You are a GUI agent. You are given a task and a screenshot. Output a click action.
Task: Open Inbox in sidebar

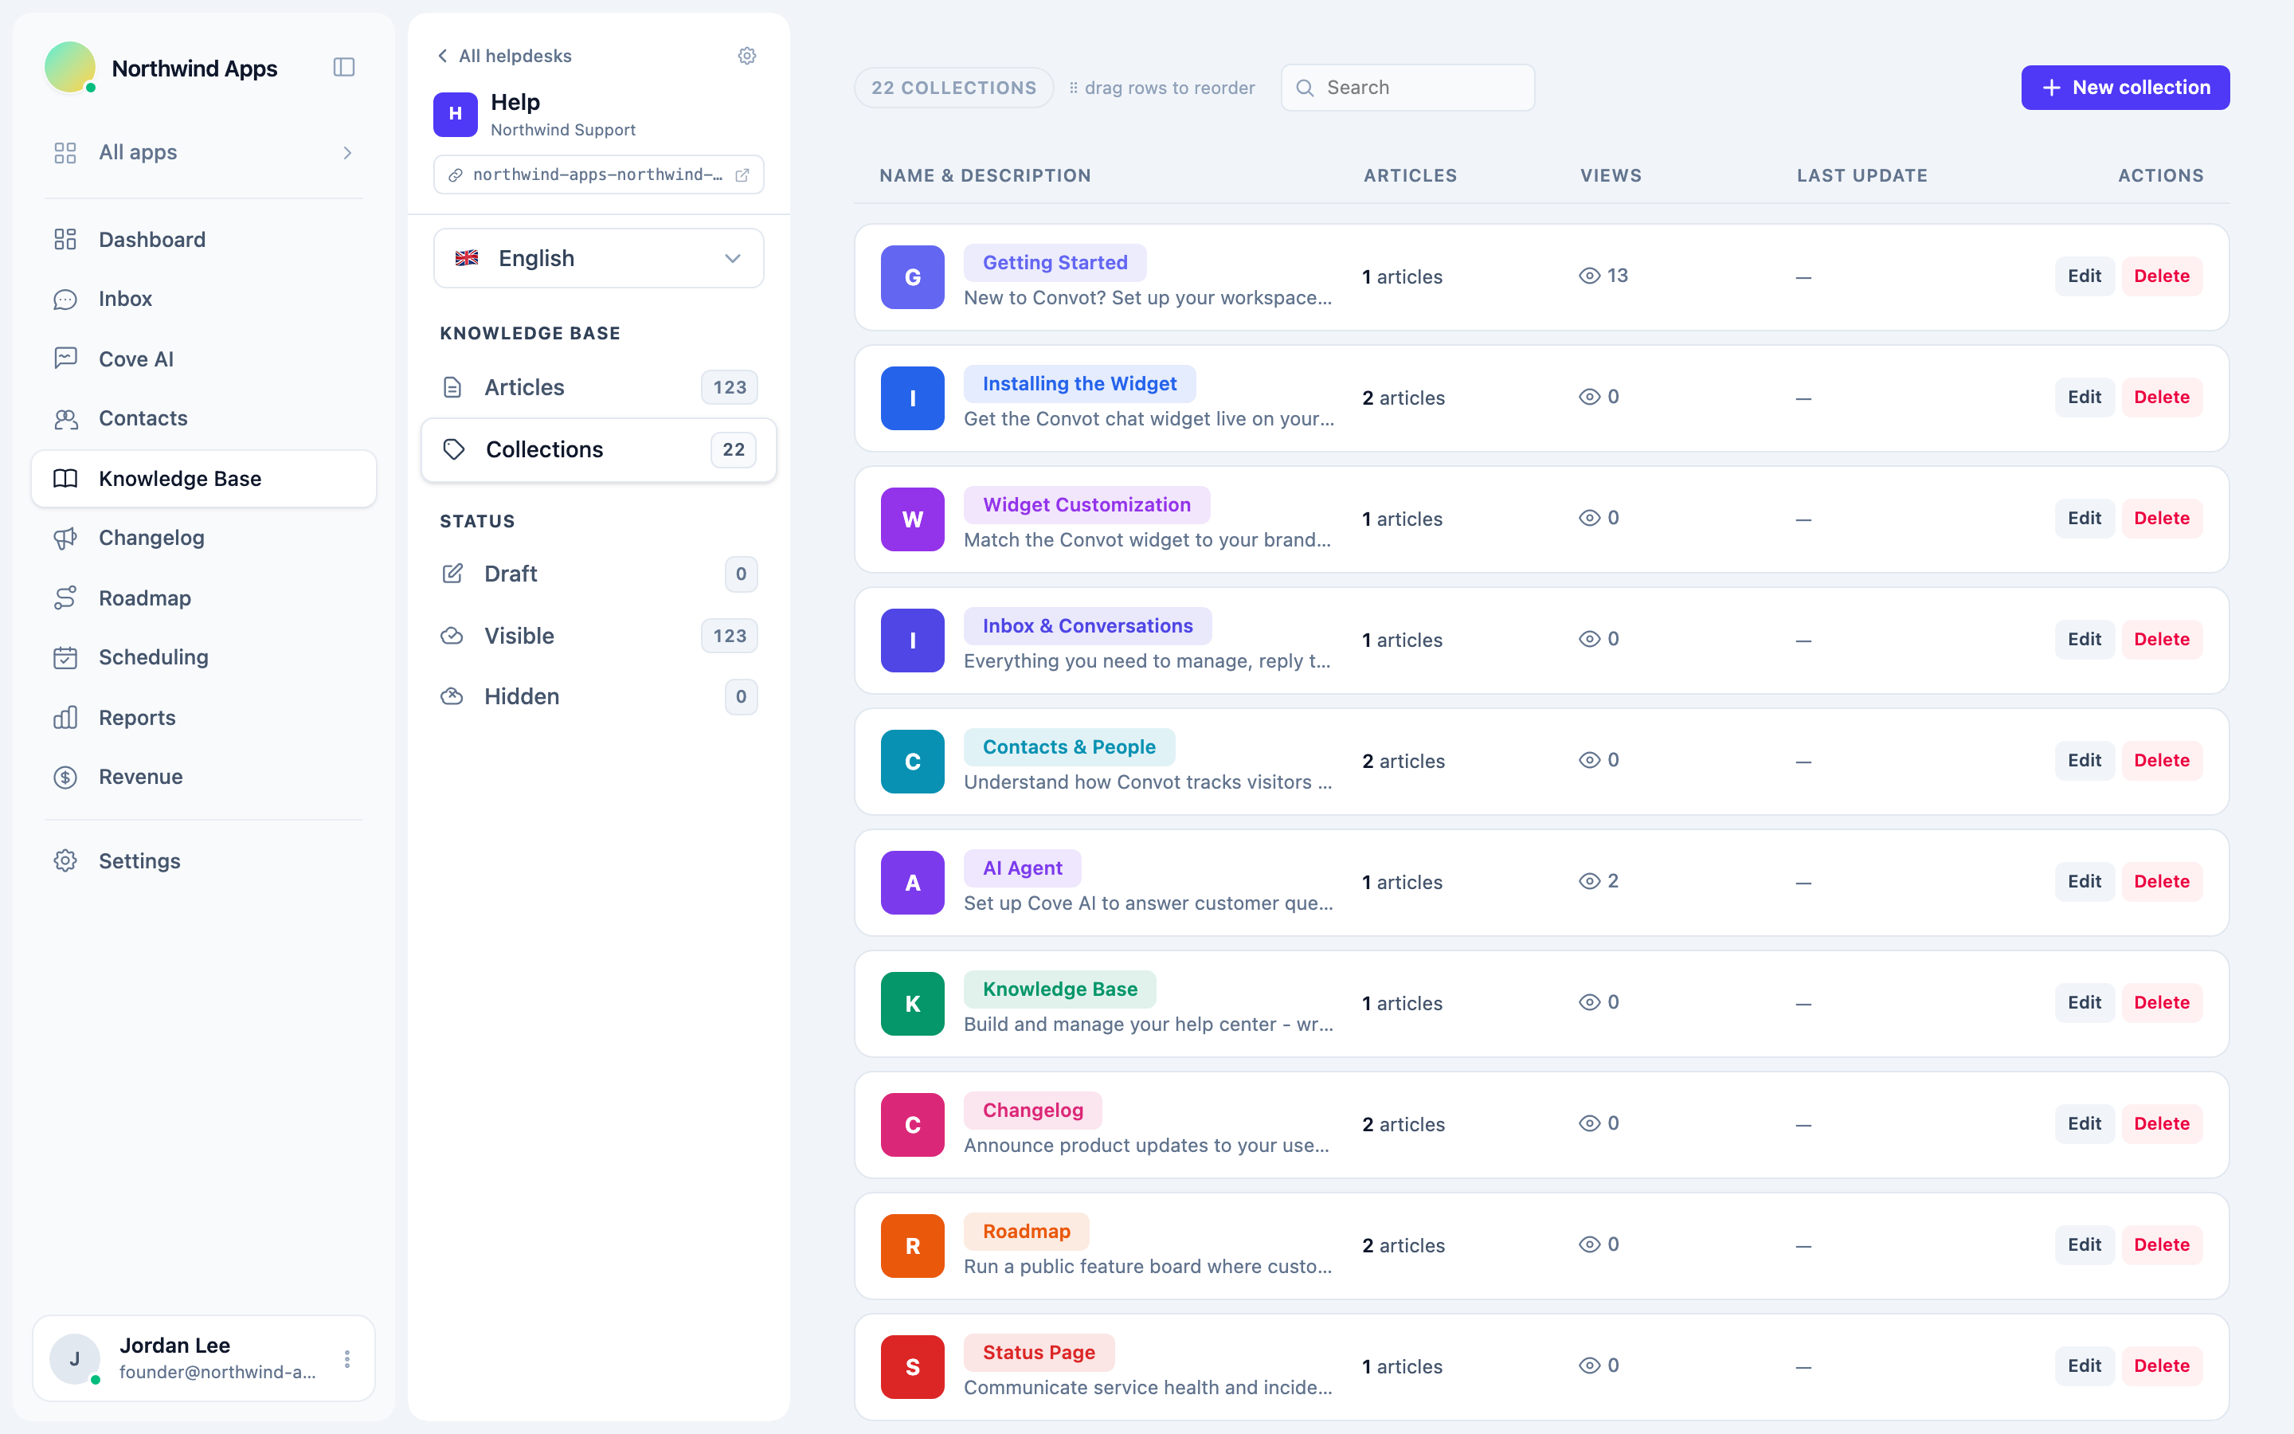[204, 299]
